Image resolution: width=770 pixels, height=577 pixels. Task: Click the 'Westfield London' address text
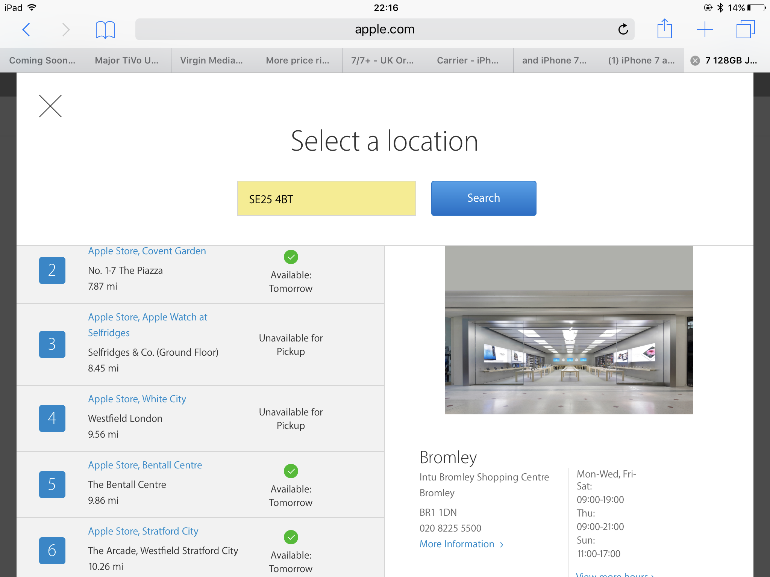click(125, 418)
